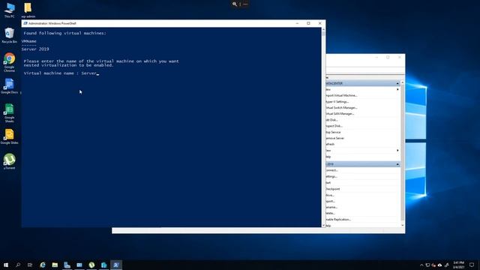Viewport: 480px width, 270px height.
Task: Open taskbar search magnifier
Action: point(18,265)
